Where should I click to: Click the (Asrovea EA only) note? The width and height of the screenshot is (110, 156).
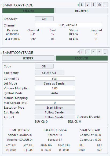[88, 117]
